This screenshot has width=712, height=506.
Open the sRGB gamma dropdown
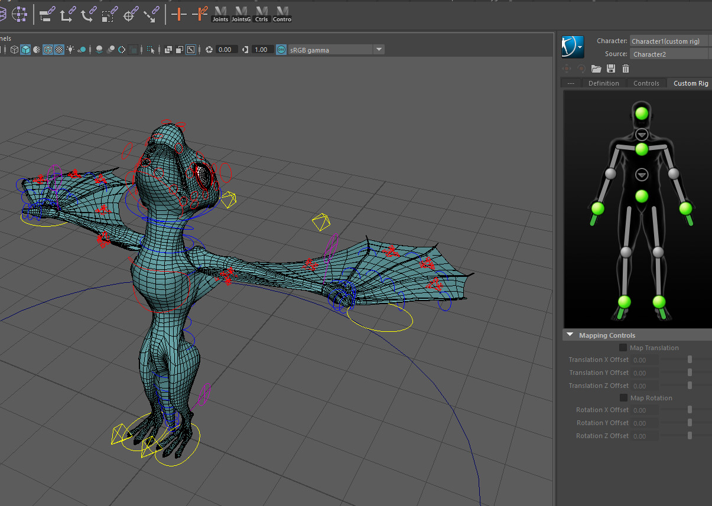point(378,49)
